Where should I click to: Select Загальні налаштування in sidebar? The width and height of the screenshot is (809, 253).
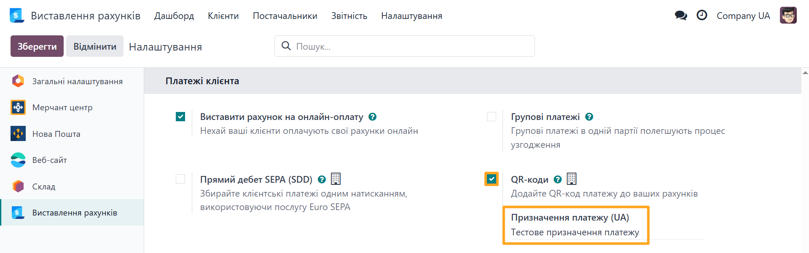click(x=72, y=81)
